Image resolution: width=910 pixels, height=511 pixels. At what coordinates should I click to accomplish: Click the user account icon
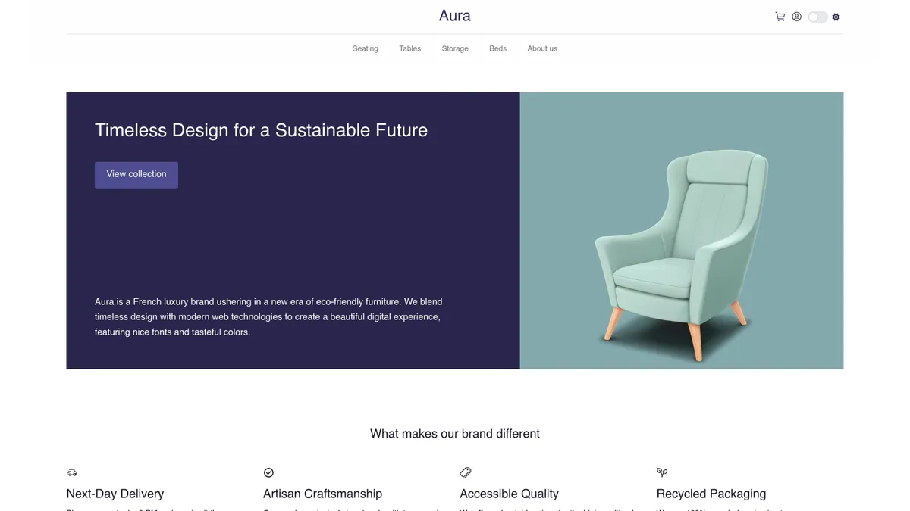point(796,16)
